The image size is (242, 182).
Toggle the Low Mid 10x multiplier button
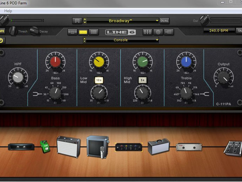click(x=99, y=80)
